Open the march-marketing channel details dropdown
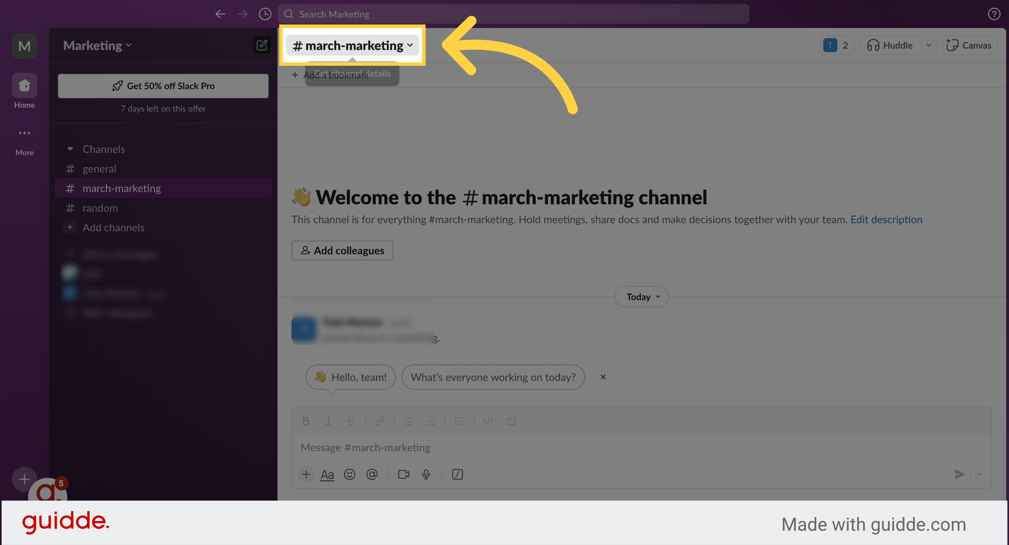The height and width of the screenshot is (545, 1009). point(351,45)
